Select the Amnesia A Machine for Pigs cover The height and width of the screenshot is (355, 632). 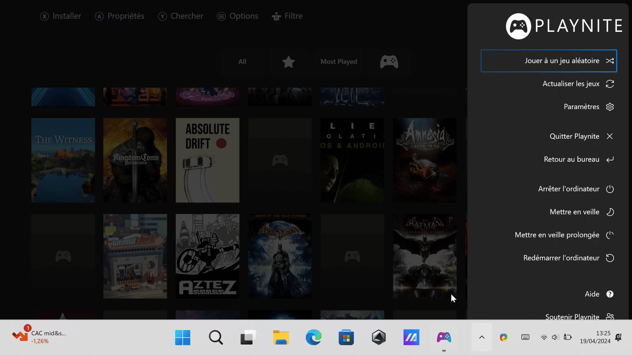(425, 160)
